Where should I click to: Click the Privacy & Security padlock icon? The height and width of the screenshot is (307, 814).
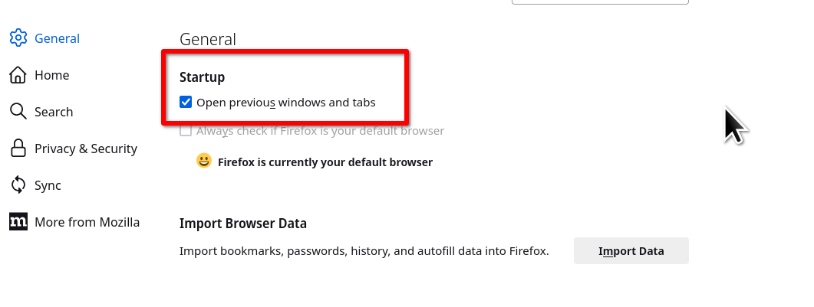coord(18,149)
